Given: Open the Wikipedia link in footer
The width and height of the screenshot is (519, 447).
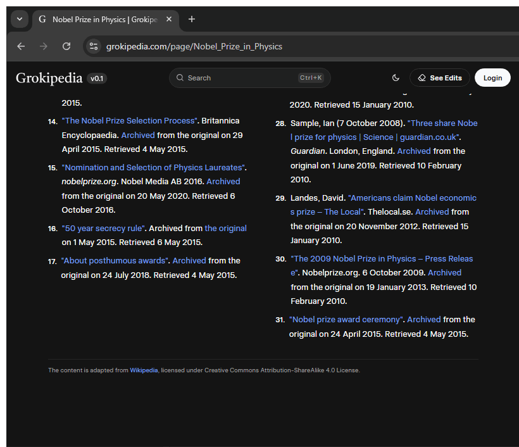Looking at the screenshot, I should pyautogui.click(x=144, y=370).
